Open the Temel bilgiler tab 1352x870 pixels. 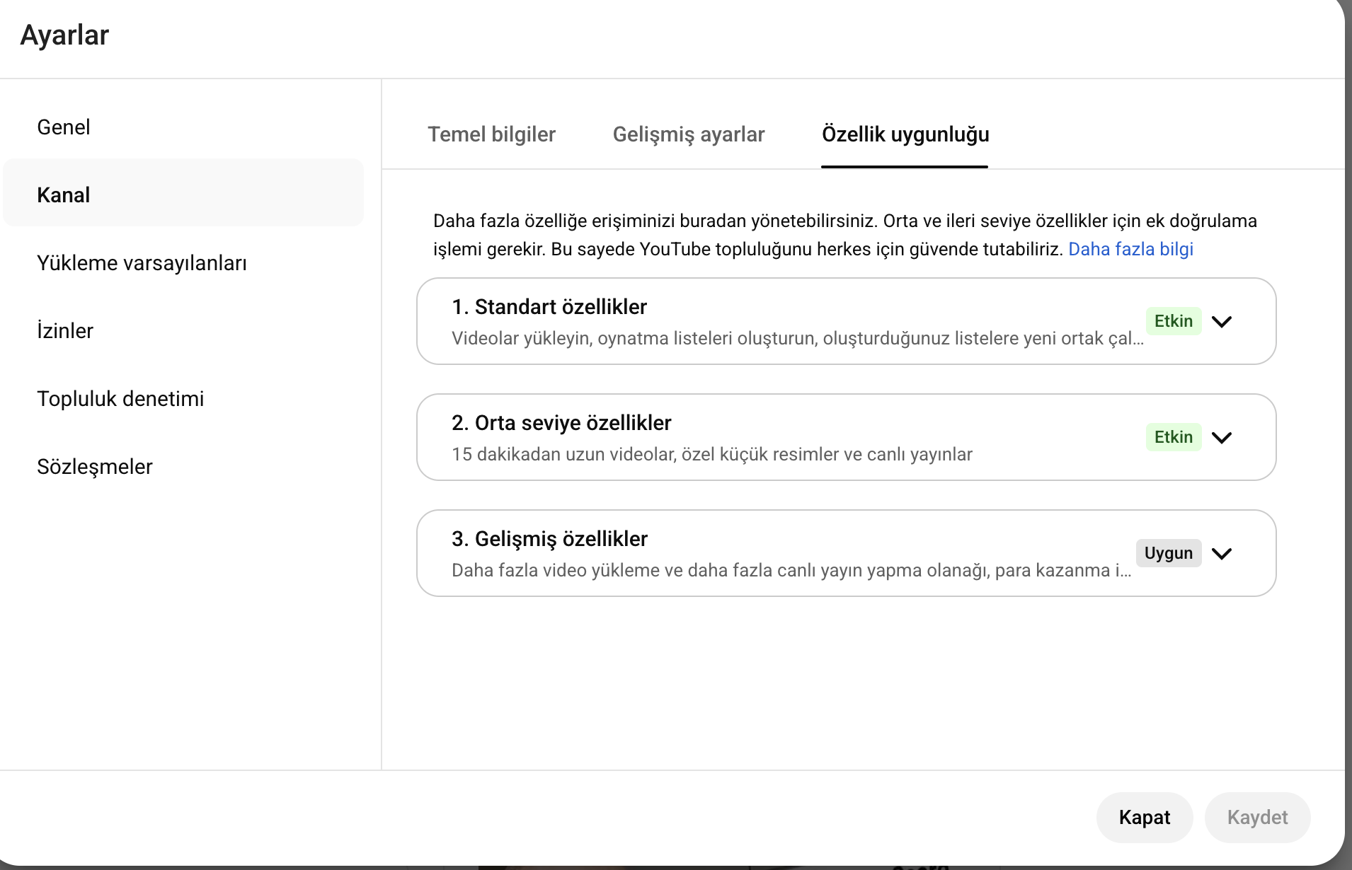[x=491, y=134]
